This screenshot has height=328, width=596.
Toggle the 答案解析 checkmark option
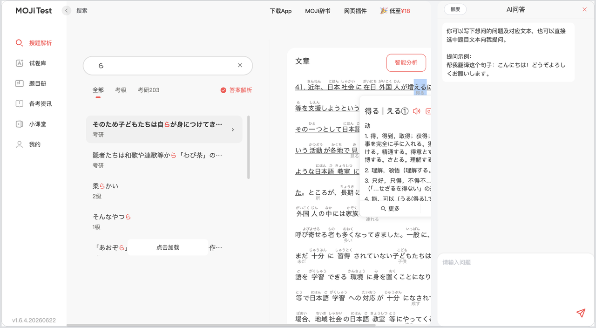click(x=236, y=90)
